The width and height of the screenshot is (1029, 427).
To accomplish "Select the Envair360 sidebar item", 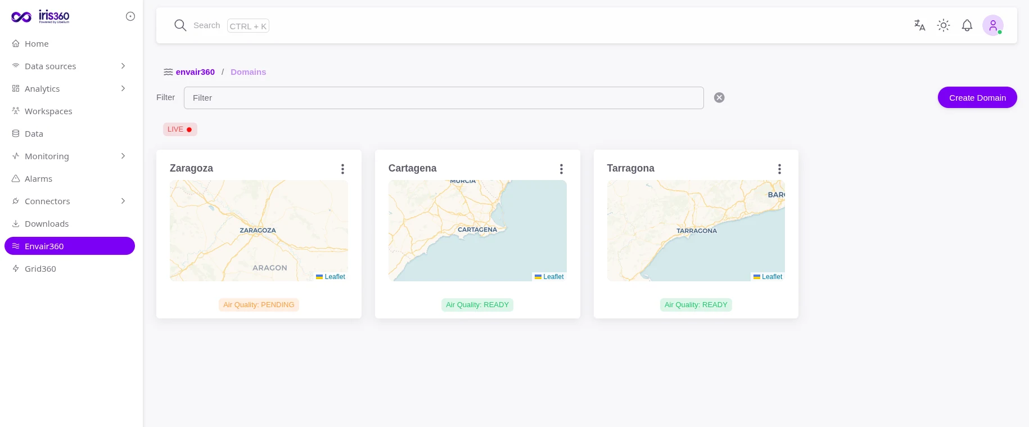I will coord(70,246).
